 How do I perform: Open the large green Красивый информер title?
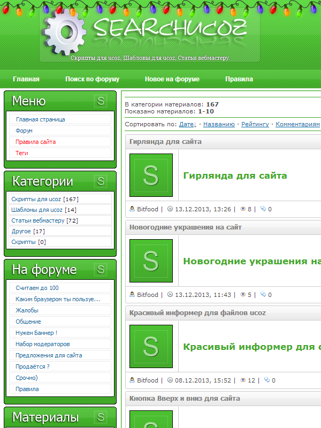[x=252, y=347]
